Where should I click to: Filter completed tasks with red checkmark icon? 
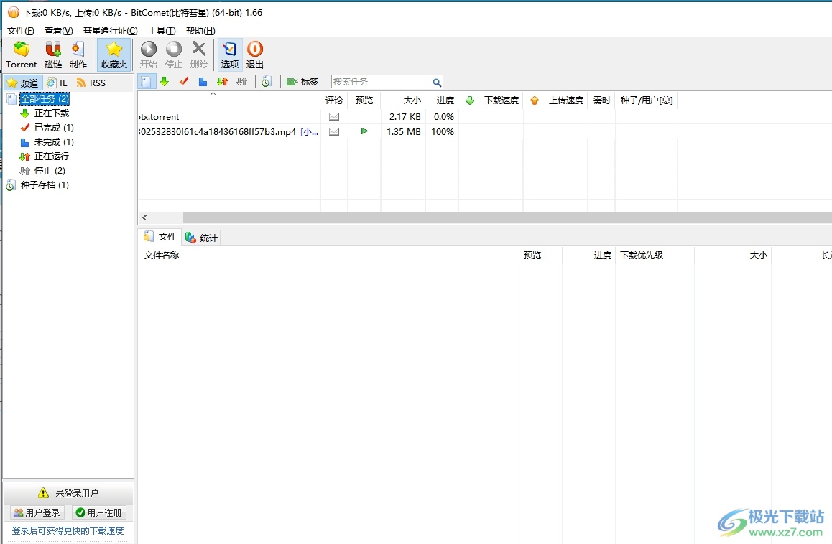[x=184, y=82]
